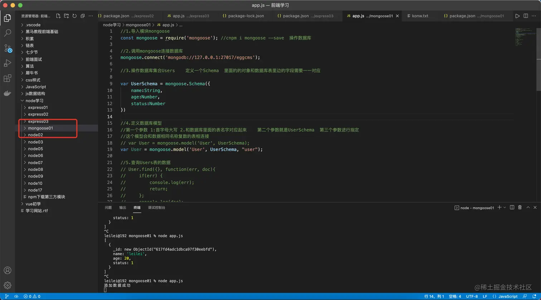
Task: Create a new folder in explorer
Action: 66,16
